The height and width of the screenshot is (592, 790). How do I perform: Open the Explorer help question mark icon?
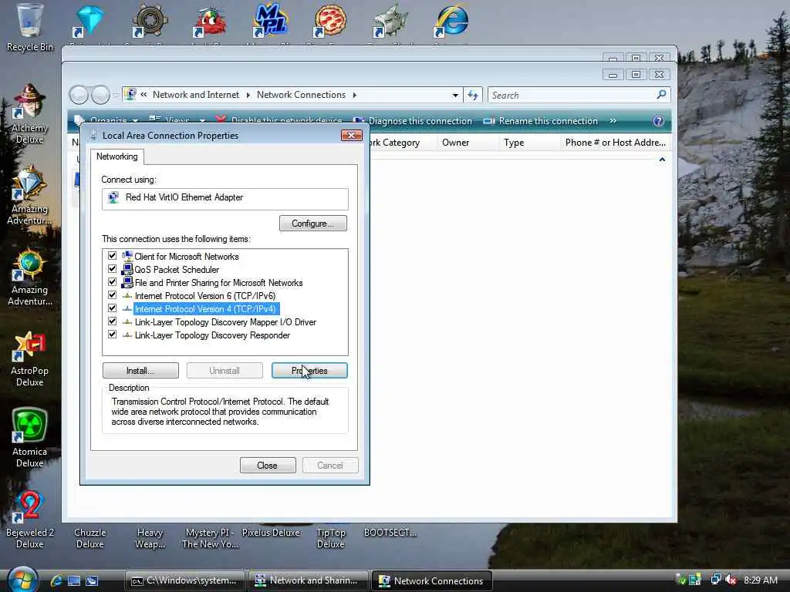(658, 121)
